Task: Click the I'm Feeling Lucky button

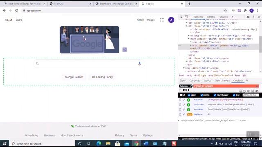Action: coord(102,77)
